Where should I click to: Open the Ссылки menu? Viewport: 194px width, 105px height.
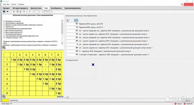click(x=14, y=4)
